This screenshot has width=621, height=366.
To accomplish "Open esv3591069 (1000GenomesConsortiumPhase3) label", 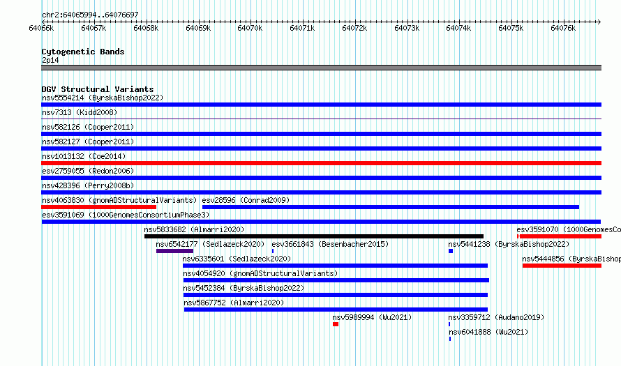I will [126, 215].
